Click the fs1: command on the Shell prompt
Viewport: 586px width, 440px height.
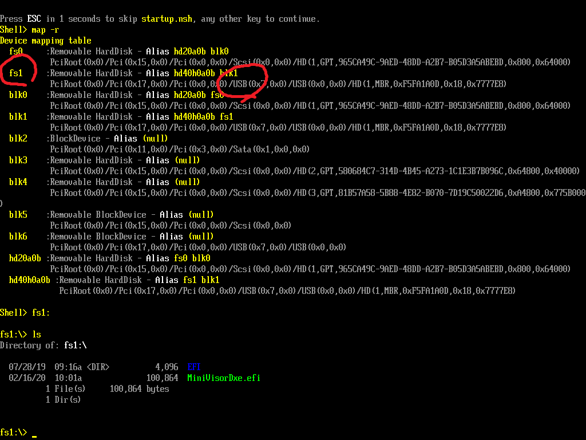(x=39, y=312)
